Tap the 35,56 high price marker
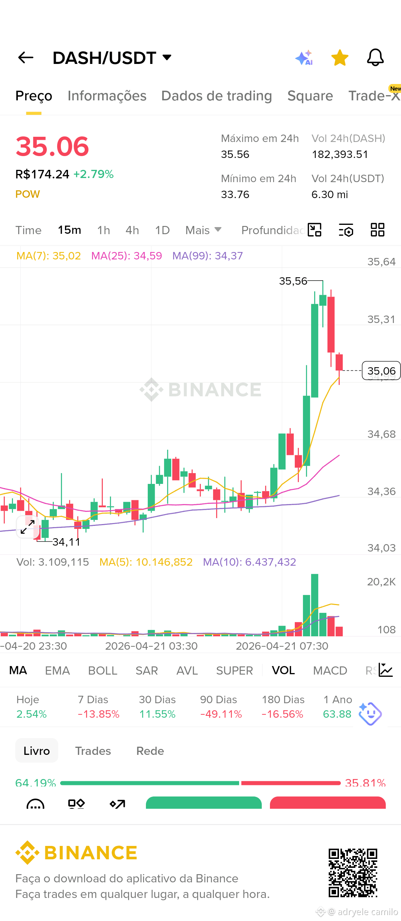Image resolution: width=401 pixels, height=921 pixels. click(x=293, y=281)
